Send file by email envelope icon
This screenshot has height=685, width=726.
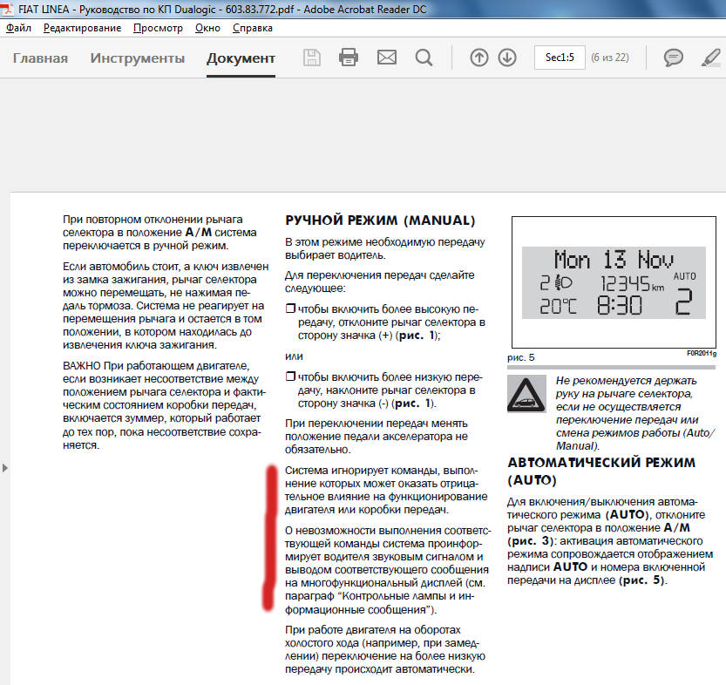tap(386, 58)
